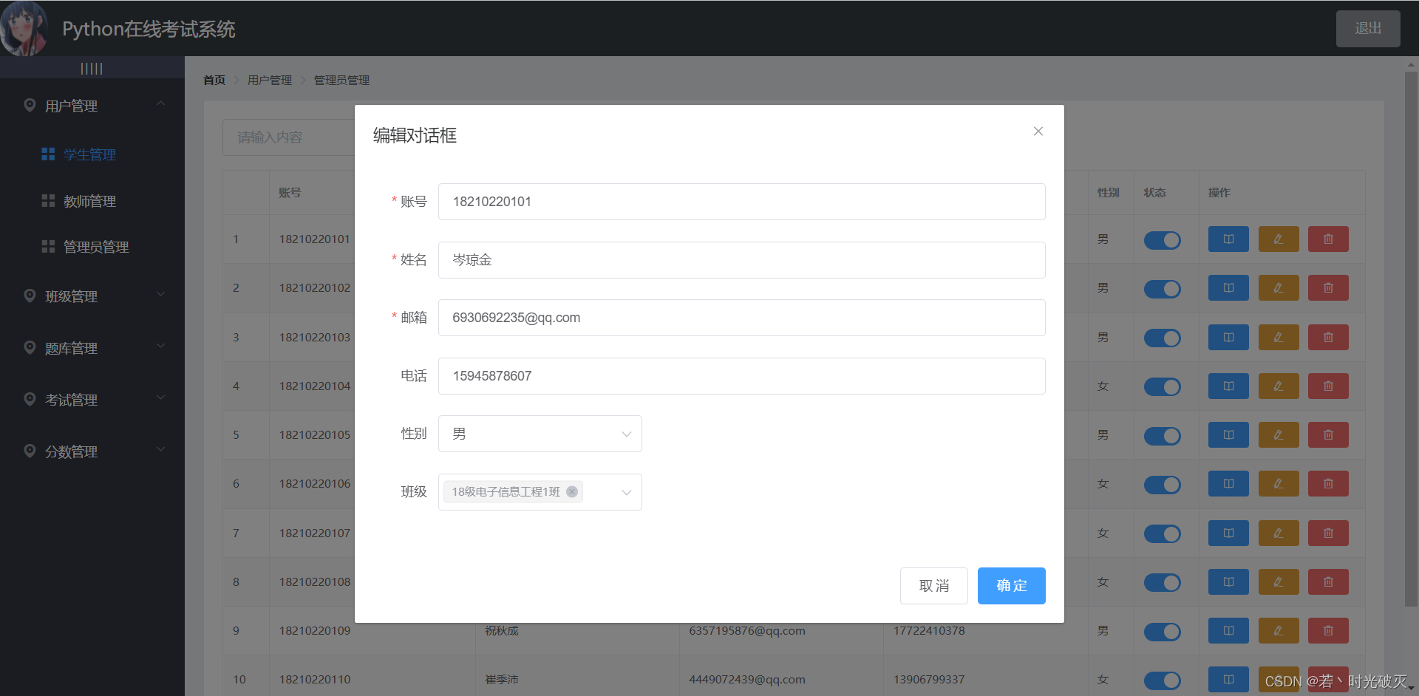This screenshot has width=1419, height=696.
Task: Switch off status for row 18210220105
Action: pyautogui.click(x=1163, y=436)
